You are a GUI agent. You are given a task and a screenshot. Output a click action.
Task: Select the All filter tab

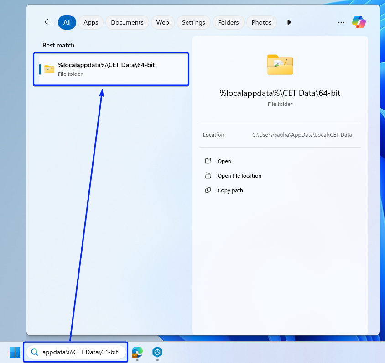coord(67,22)
